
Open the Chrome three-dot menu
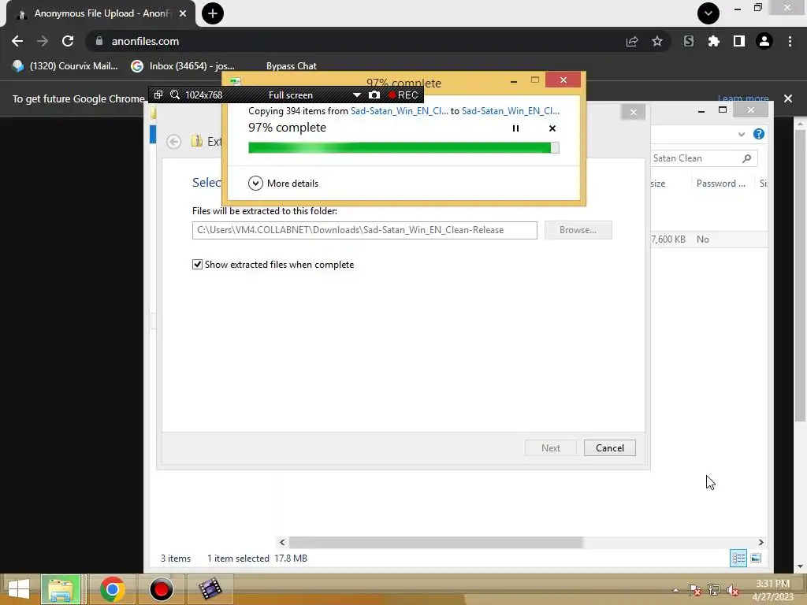click(790, 41)
